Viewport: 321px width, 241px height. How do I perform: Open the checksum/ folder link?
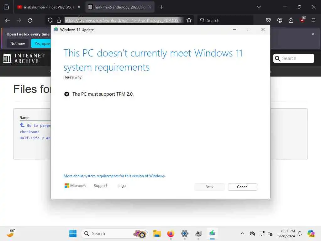pos(29,132)
